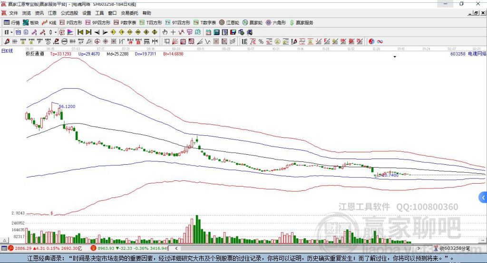Open the 江恩 menu
Image resolution: width=487 pixels, height=263 pixels.
tap(52, 13)
